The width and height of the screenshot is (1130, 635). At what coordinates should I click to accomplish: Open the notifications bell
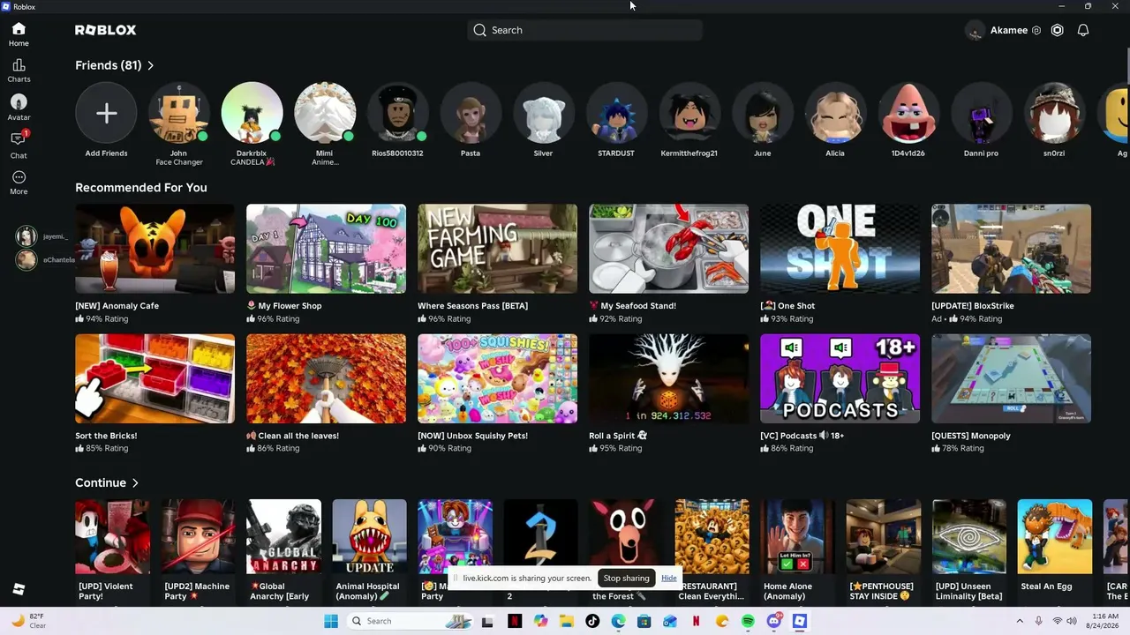click(x=1083, y=30)
